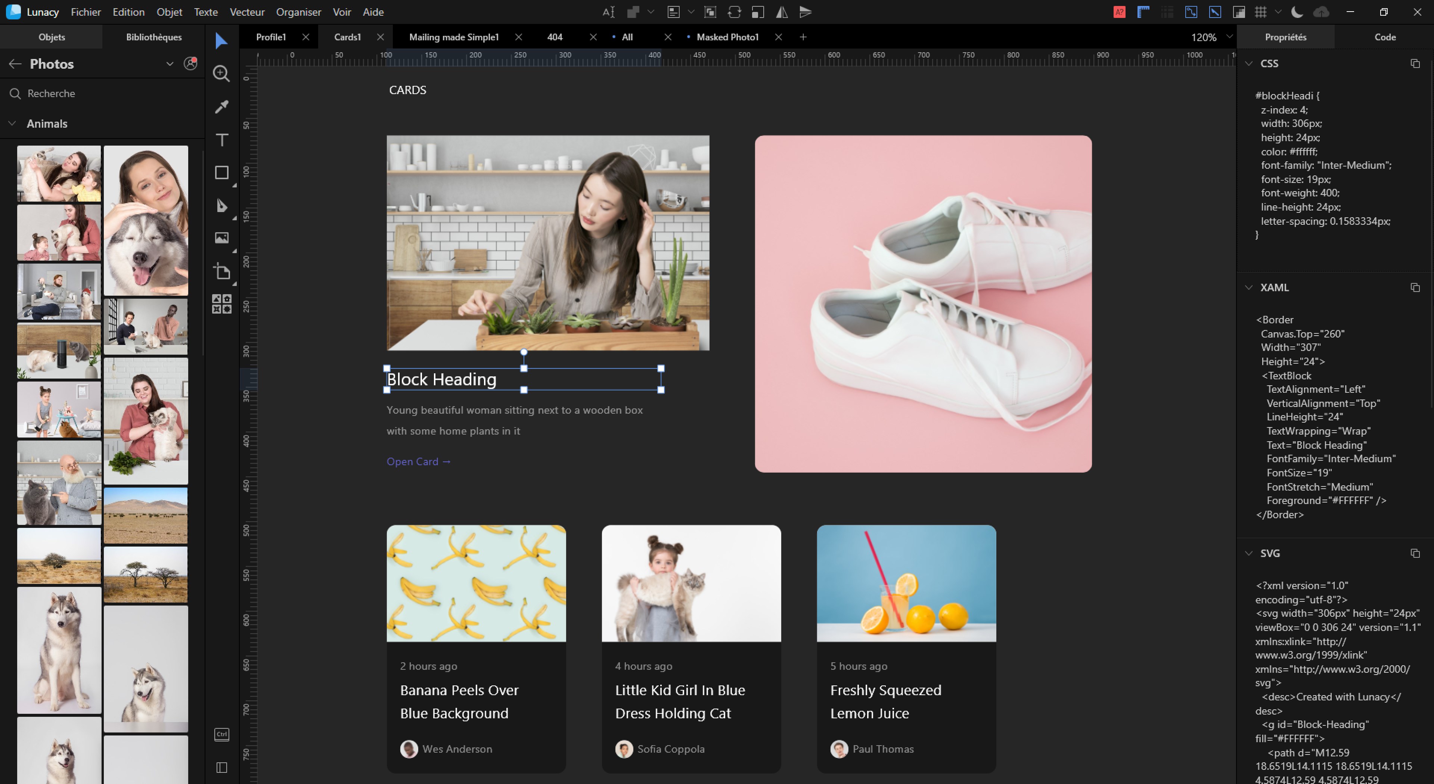The height and width of the screenshot is (784, 1434).
Task: Copy the CSS code to clipboard
Action: click(x=1415, y=63)
